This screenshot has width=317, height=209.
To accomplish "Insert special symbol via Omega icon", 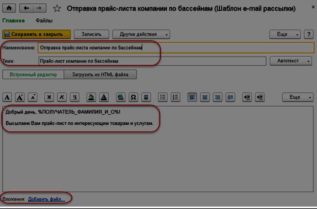I will coord(133,97).
